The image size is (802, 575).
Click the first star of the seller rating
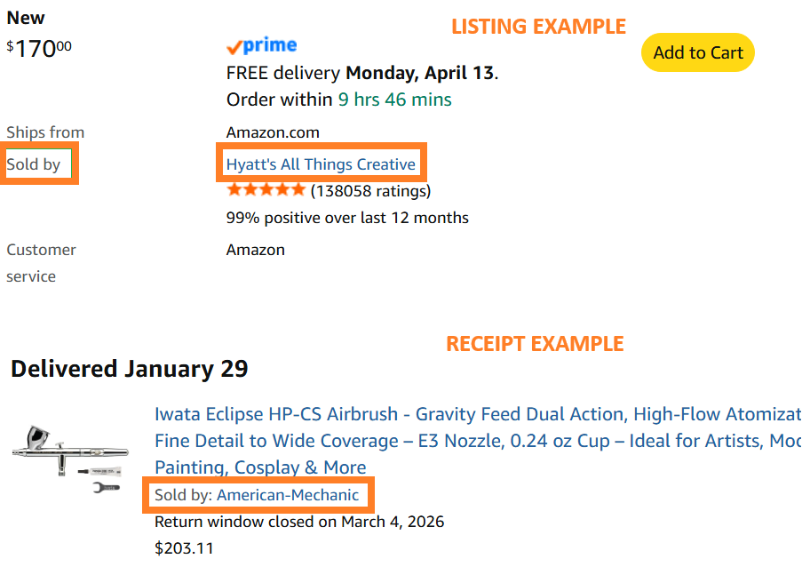[x=234, y=188]
